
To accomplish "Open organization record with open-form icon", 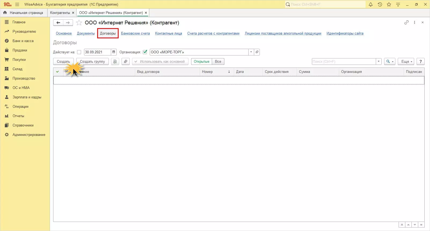I will pos(257,52).
